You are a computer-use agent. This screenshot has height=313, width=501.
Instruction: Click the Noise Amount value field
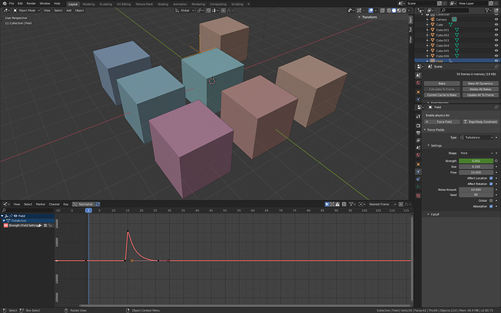476,190
